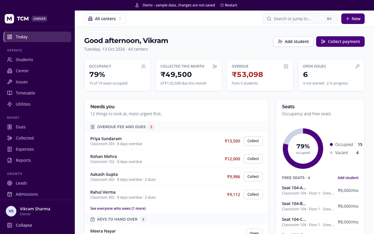Click the Overdue fee and dues header

[176, 127]
